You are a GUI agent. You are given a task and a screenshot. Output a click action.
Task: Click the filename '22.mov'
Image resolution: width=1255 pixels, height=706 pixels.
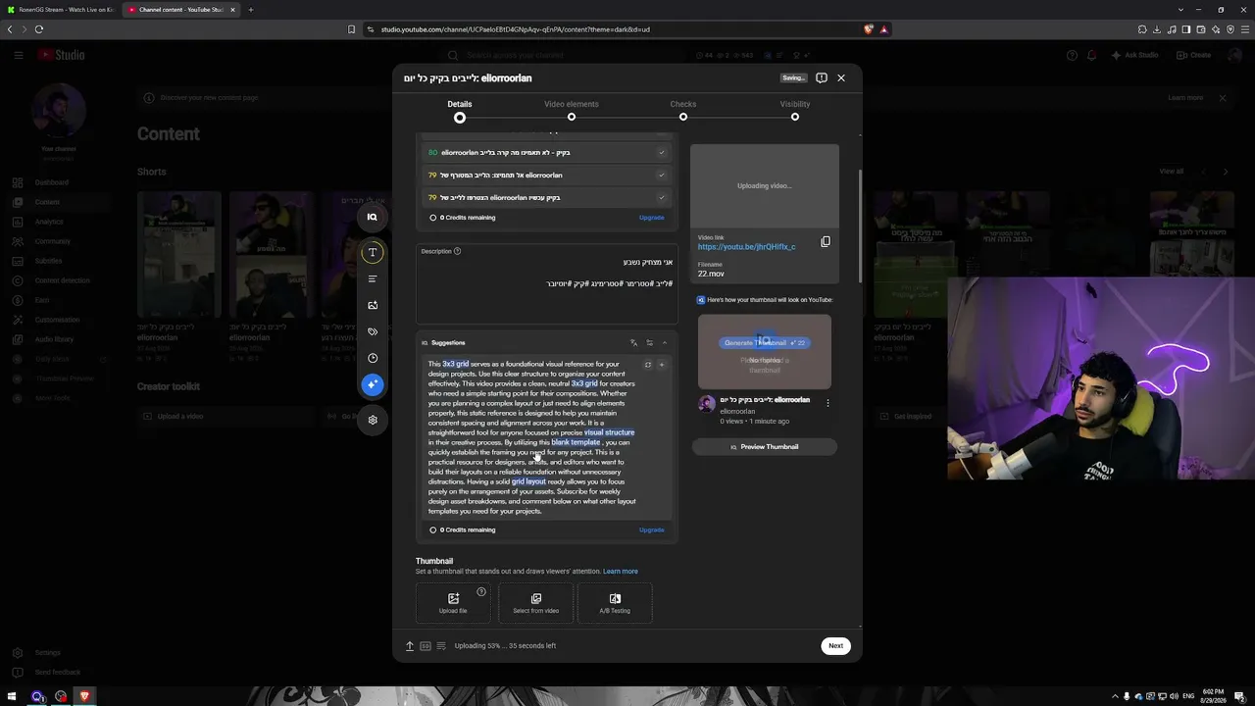[711, 275]
